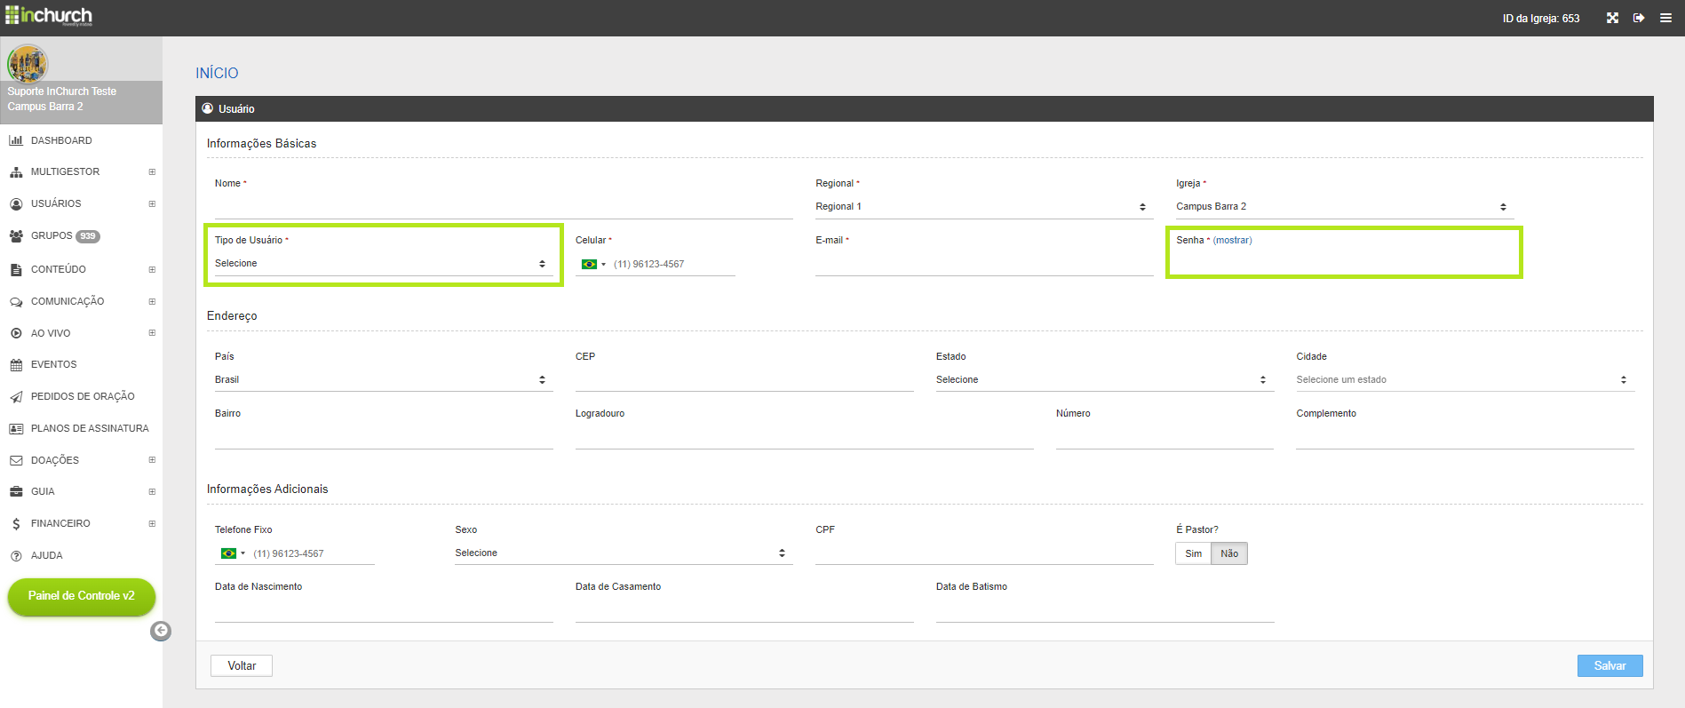Image resolution: width=1685 pixels, height=708 pixels.
Task: Click the church profile avatar picture
Action: [28, 64]
